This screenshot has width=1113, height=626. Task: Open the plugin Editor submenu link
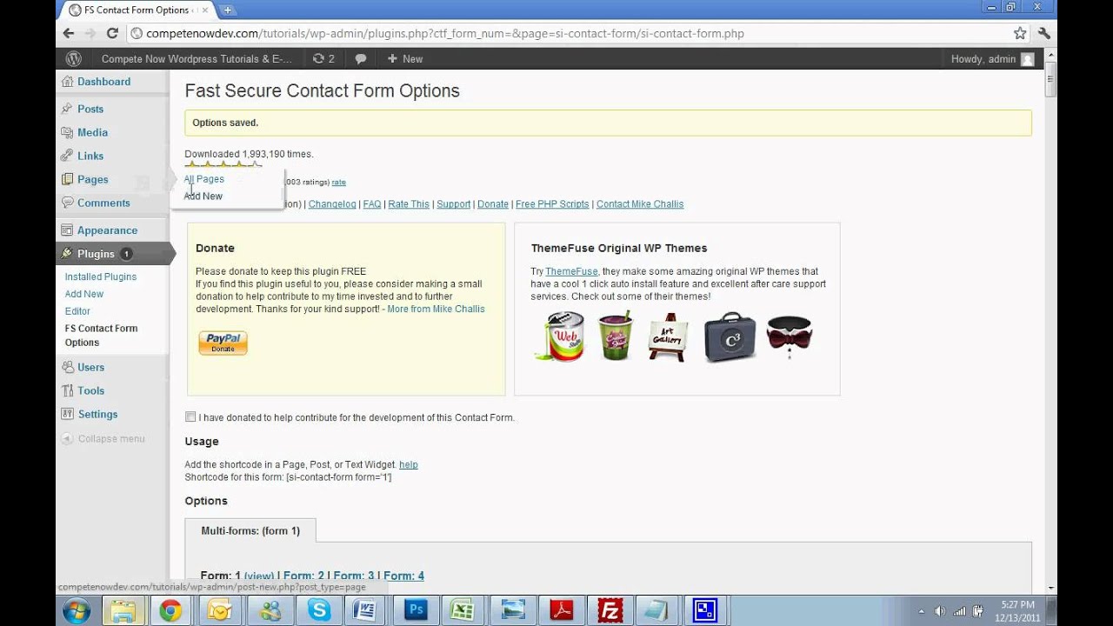77,311
